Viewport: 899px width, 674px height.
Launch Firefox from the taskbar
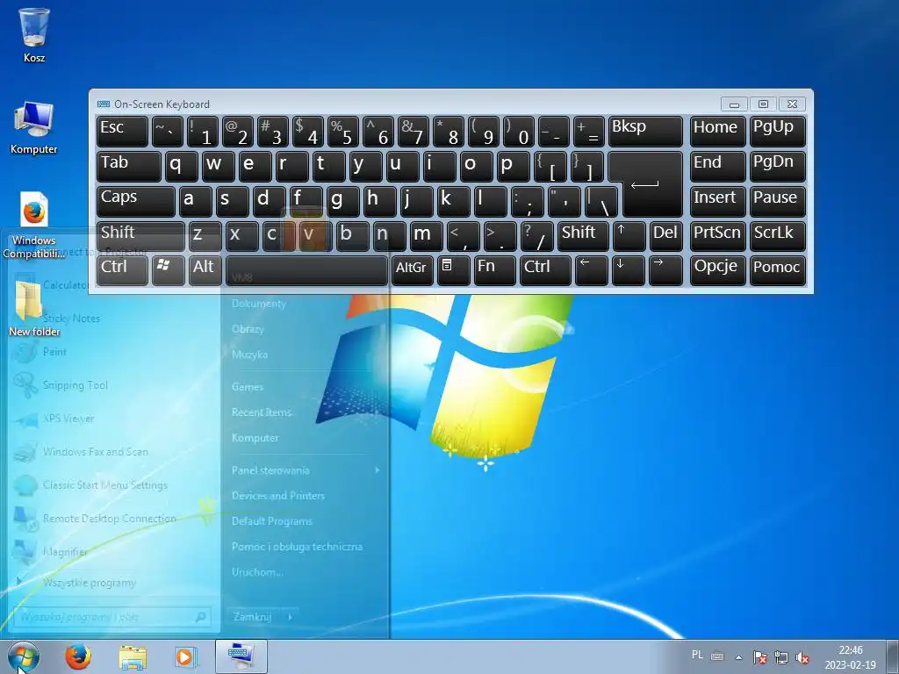click(78, 656)
